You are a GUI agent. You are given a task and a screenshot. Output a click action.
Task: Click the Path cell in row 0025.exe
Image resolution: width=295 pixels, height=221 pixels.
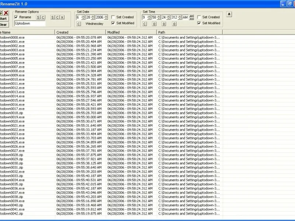[189, 142]
